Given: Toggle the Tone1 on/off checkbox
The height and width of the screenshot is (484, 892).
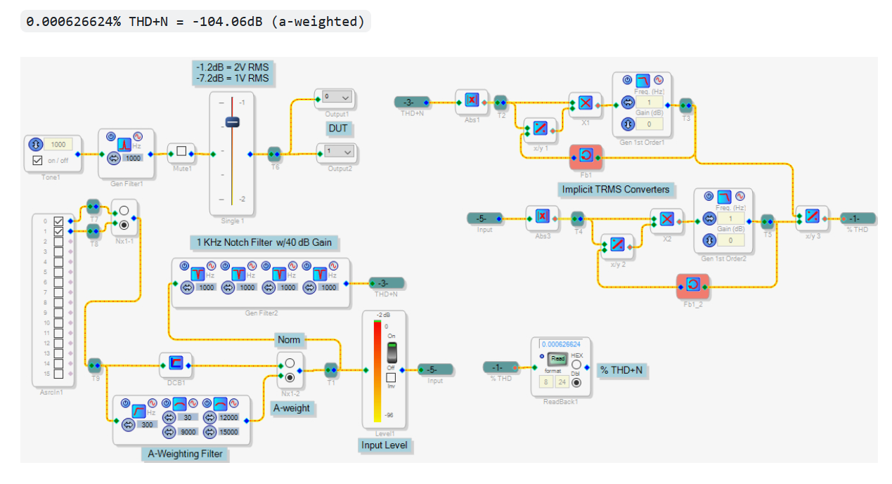Looking at the screenshot, I should 38,160.
